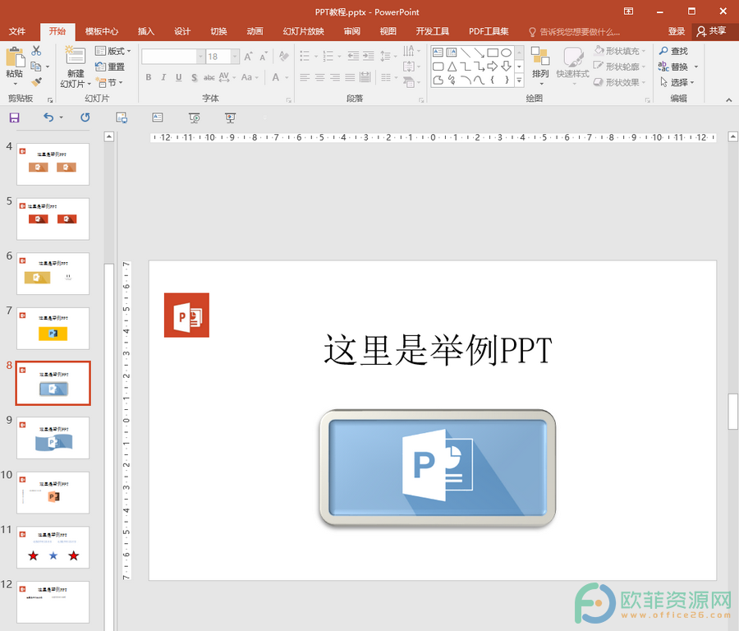Toggle center text alignment
The height and width of the screenshot is (631, 739).
point(320,77)
